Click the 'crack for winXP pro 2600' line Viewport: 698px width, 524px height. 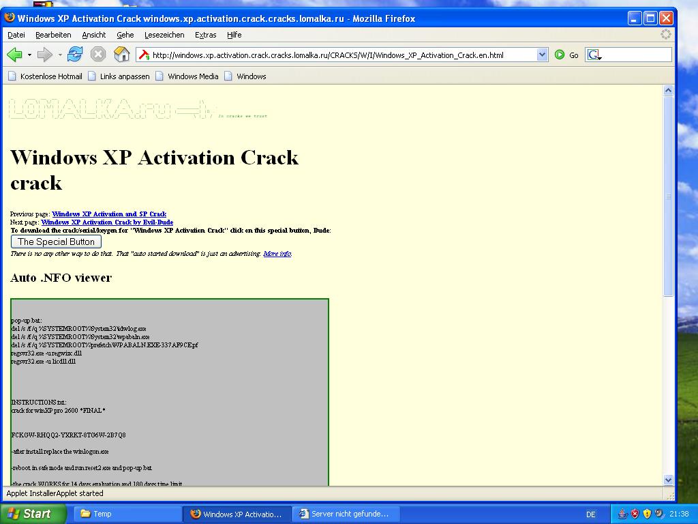(x=59, y=410)
